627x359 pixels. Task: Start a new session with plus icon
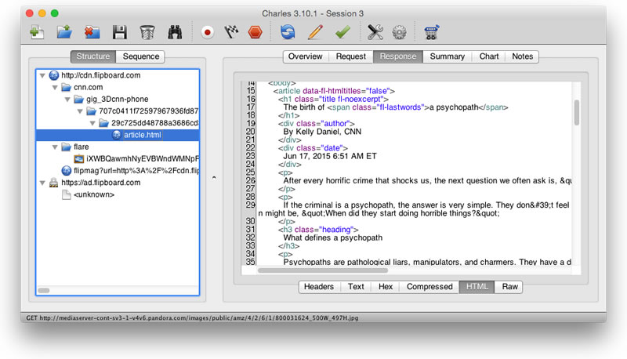pos(37,32)
